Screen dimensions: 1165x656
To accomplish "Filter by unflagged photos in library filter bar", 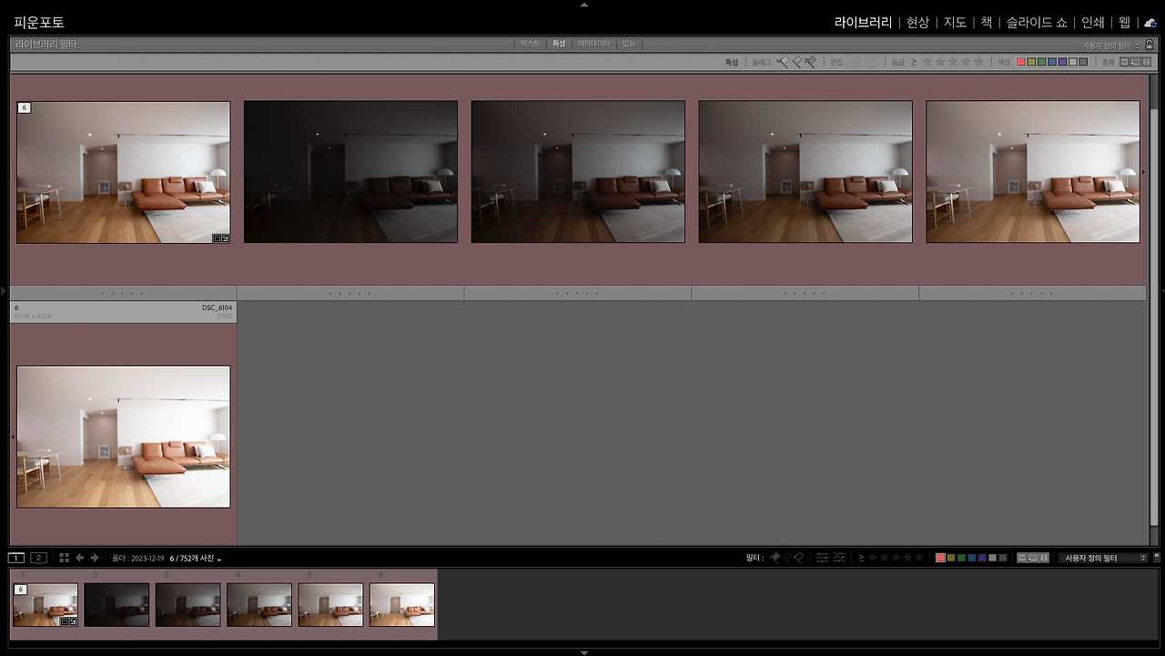I will (796, 62).
